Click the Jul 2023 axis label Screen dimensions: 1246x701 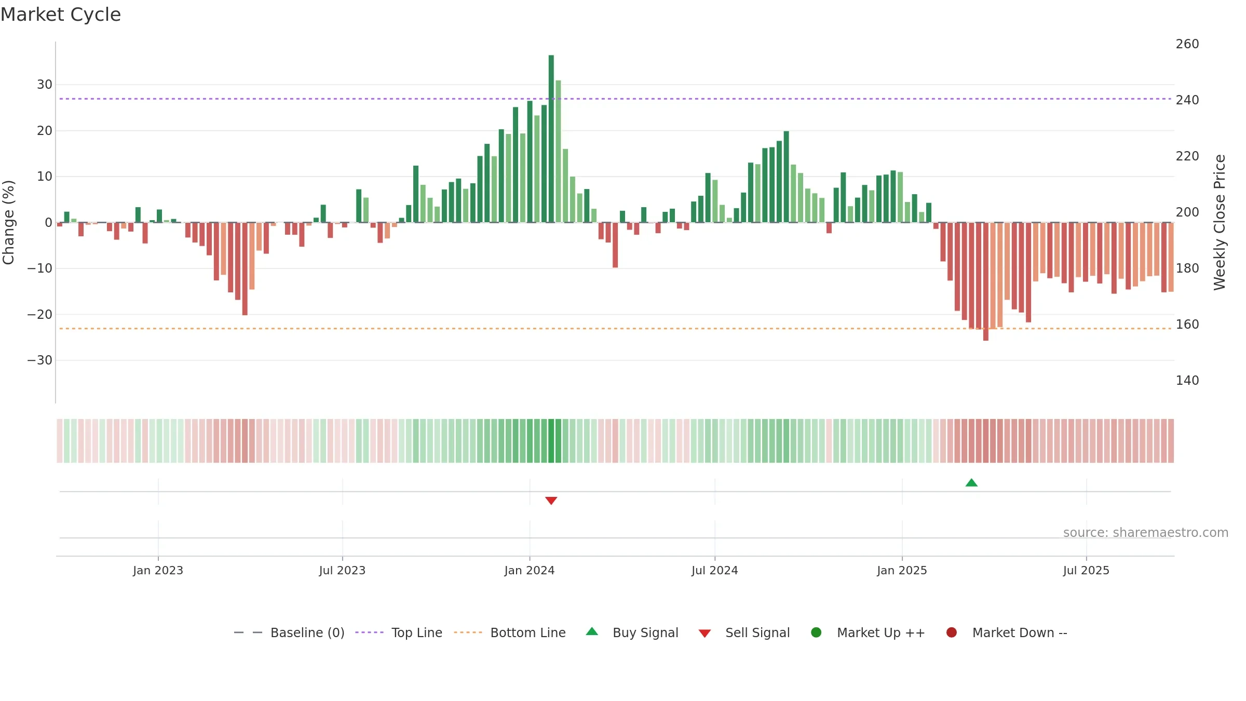(x=342, y=570)
